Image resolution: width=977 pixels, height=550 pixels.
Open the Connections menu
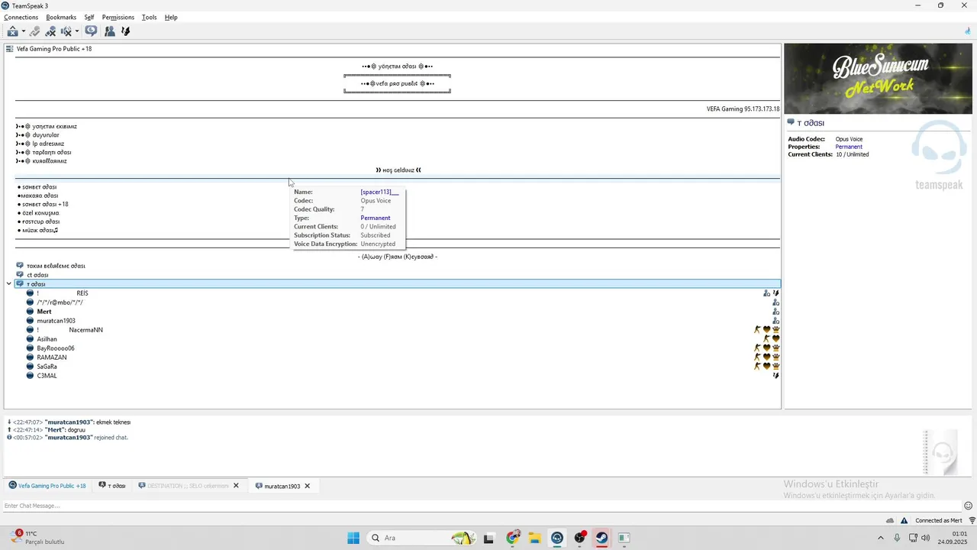coord(21,17)
